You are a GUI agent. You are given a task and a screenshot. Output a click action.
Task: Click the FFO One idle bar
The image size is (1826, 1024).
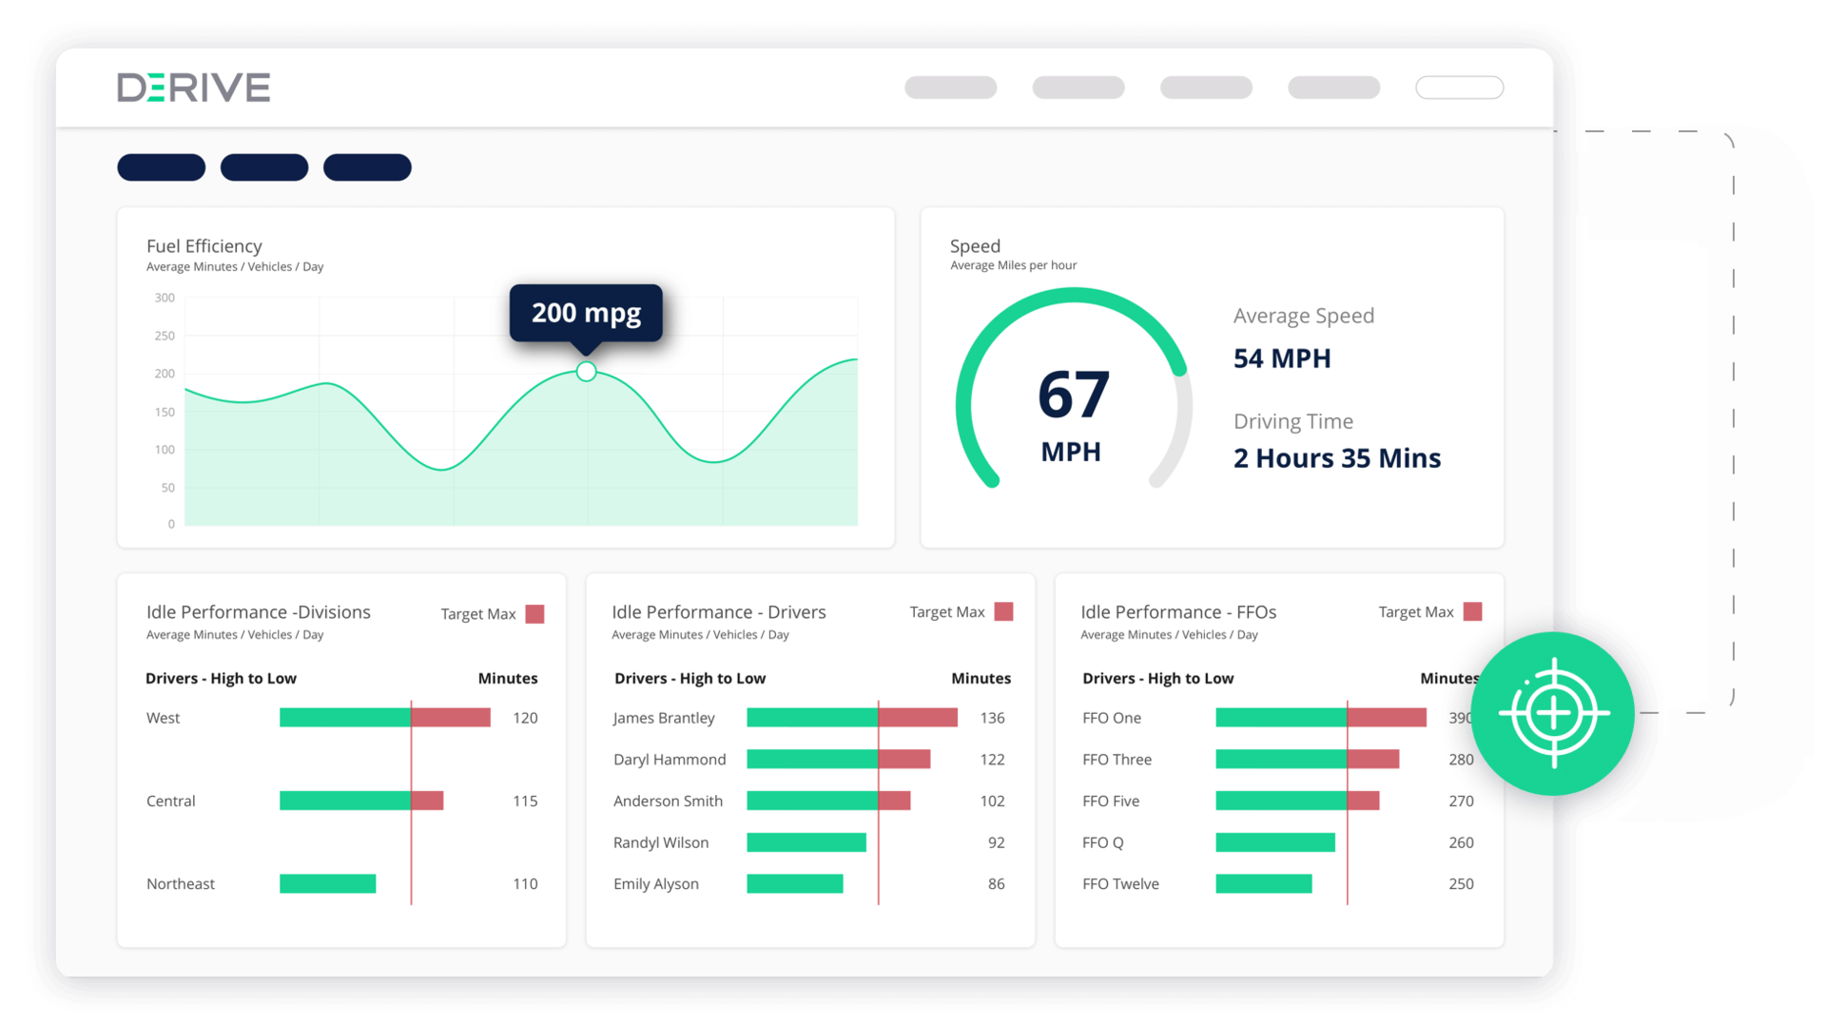(1320, 718)
